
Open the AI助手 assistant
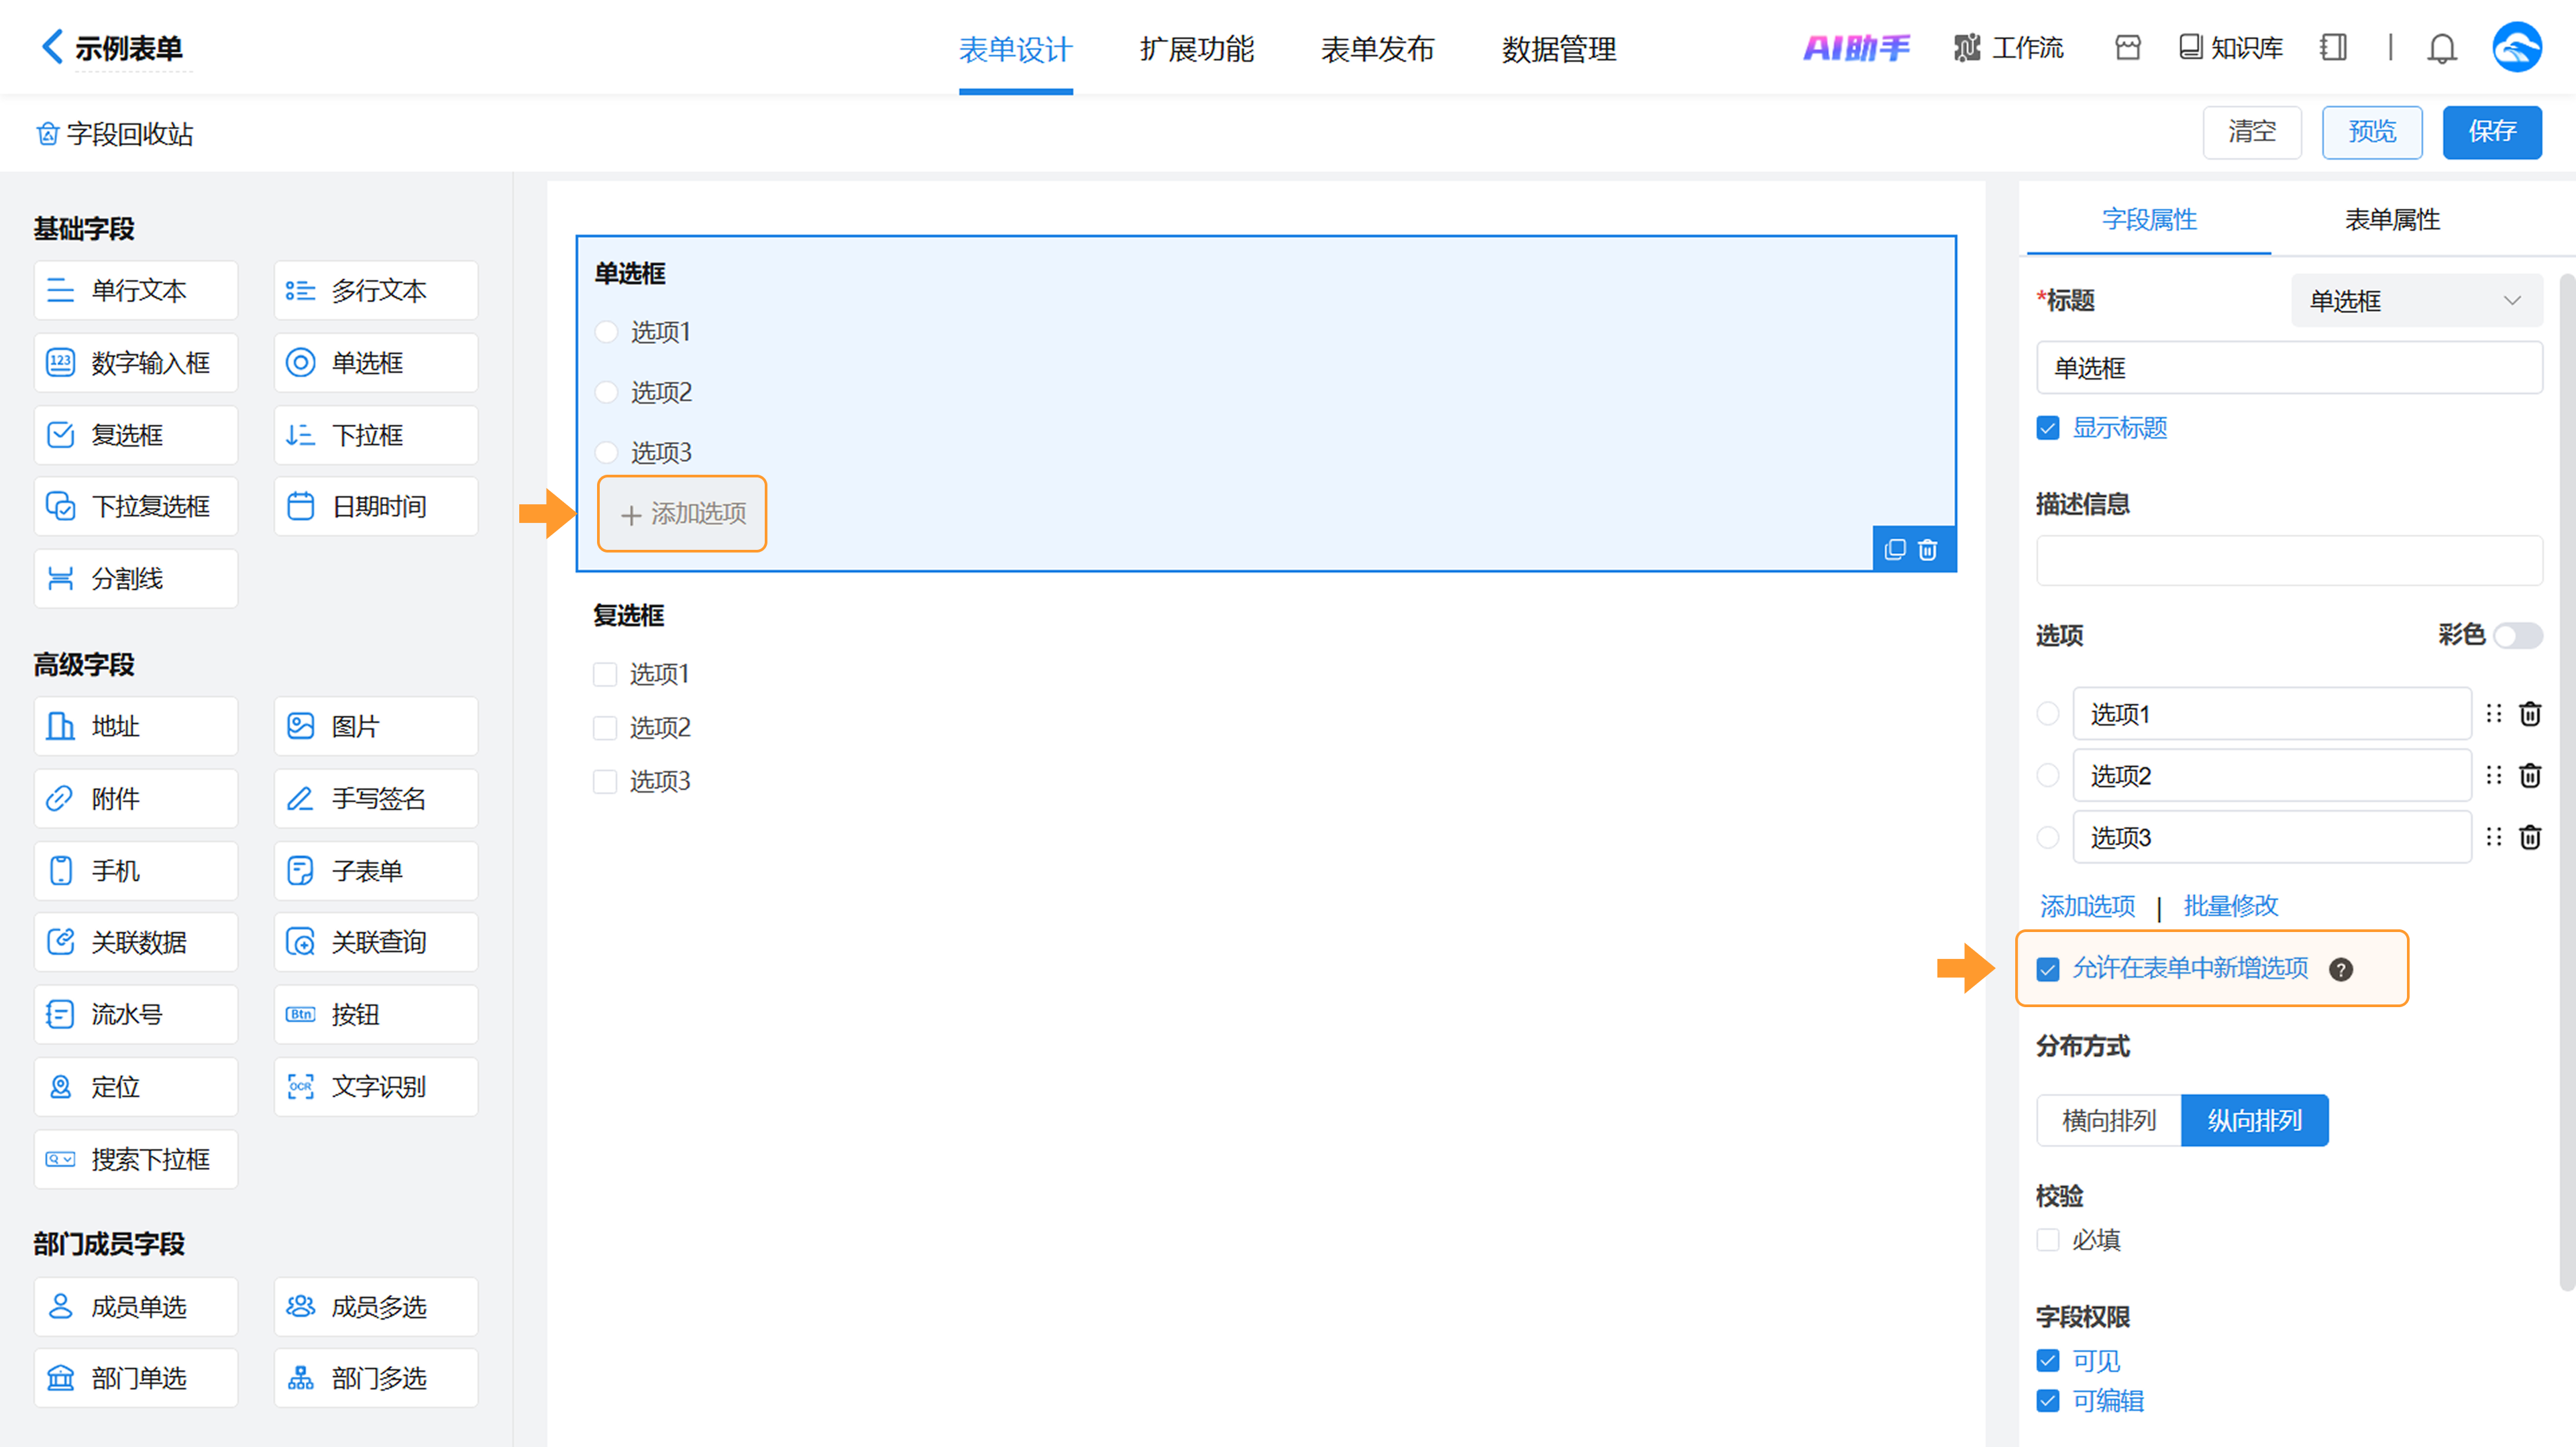click(x=1856, y=48)
